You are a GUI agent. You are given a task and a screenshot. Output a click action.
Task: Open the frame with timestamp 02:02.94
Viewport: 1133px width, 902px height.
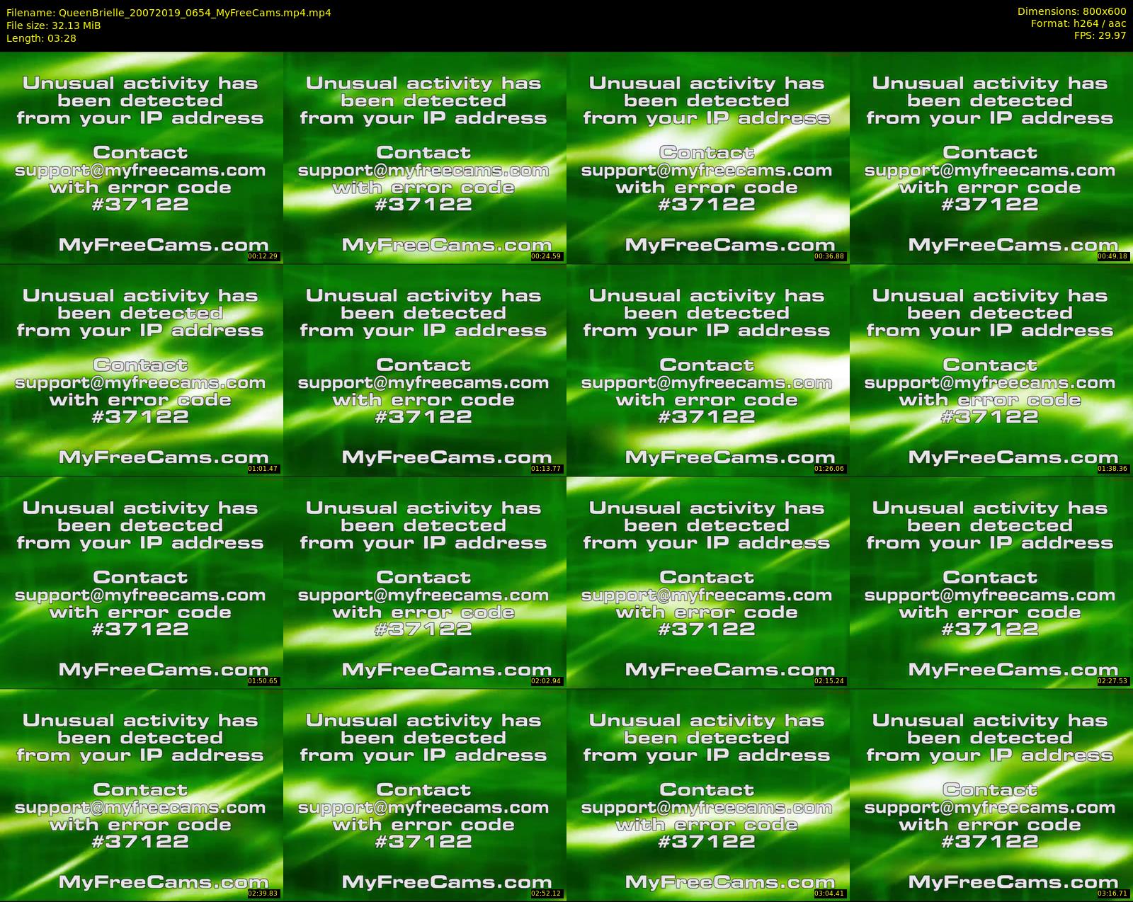[x=425, y=583]
